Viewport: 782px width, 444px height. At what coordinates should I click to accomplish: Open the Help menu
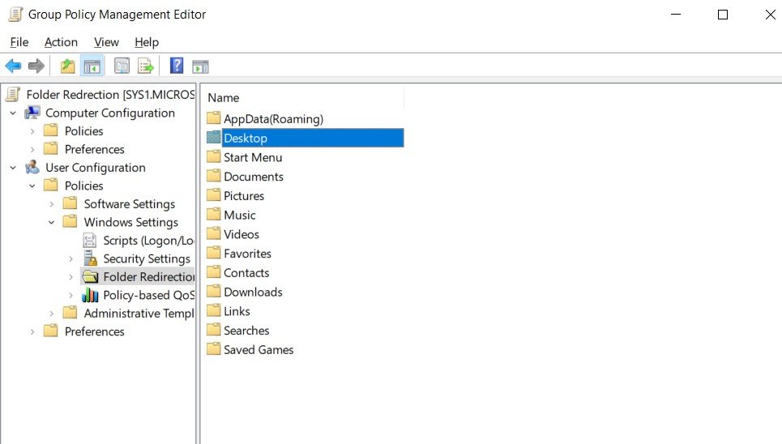click(x=147, y=42)
